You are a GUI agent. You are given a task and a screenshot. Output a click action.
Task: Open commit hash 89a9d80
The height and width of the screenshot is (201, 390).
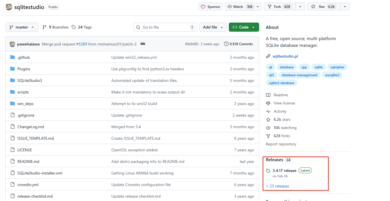pos(191,44)
